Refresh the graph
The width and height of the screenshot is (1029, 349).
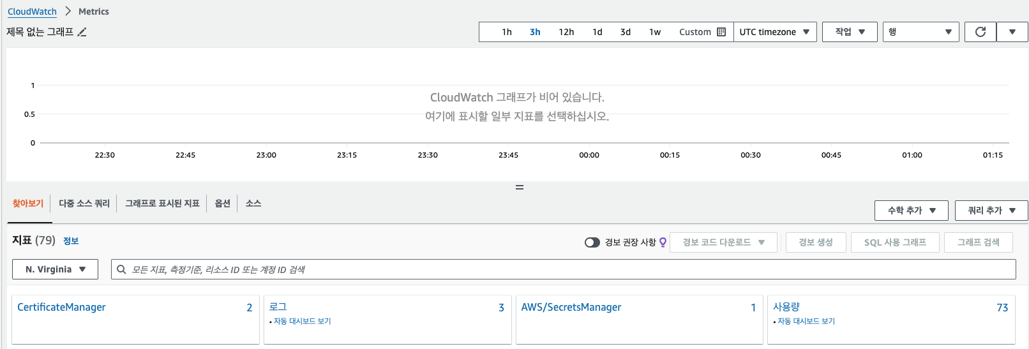point(980,32)
